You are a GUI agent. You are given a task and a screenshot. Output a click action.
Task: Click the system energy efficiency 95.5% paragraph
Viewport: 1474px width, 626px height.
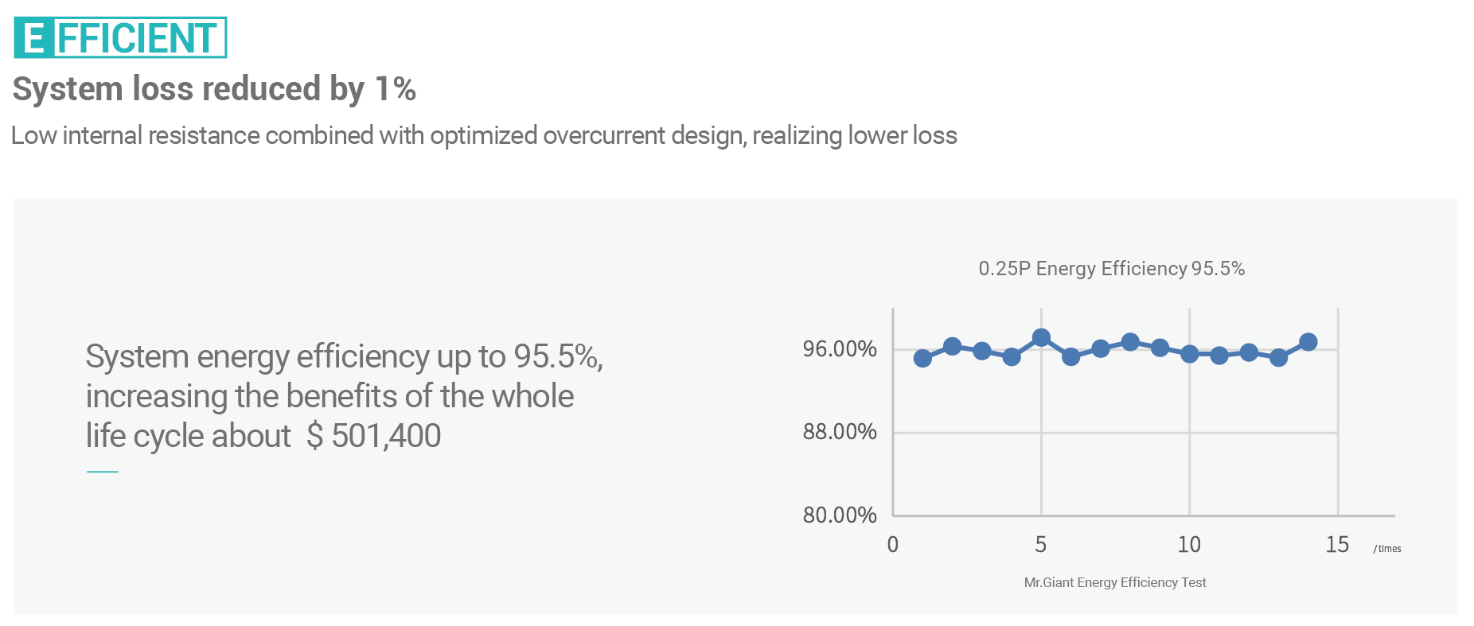tap(345, 396)
